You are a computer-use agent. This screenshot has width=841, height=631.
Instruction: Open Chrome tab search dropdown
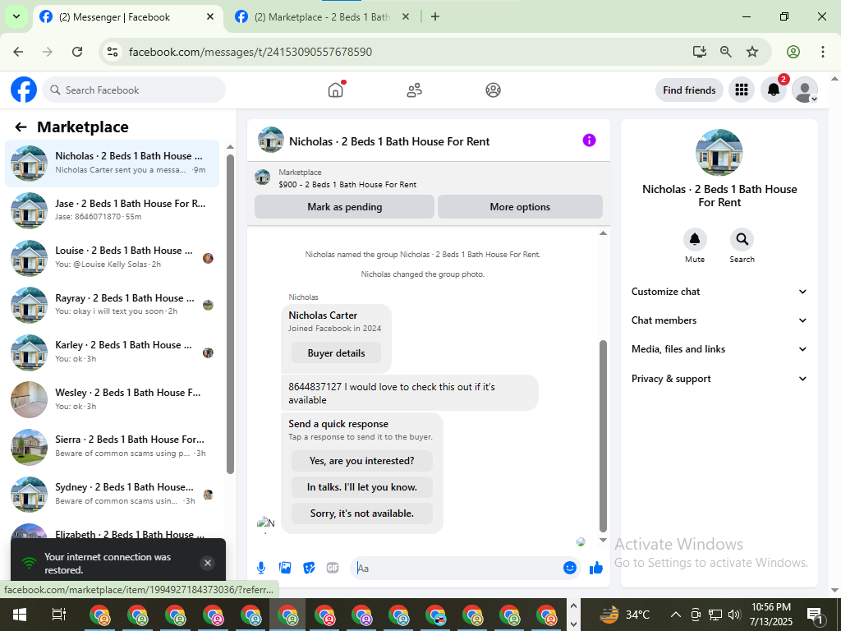tap(16, 16)
